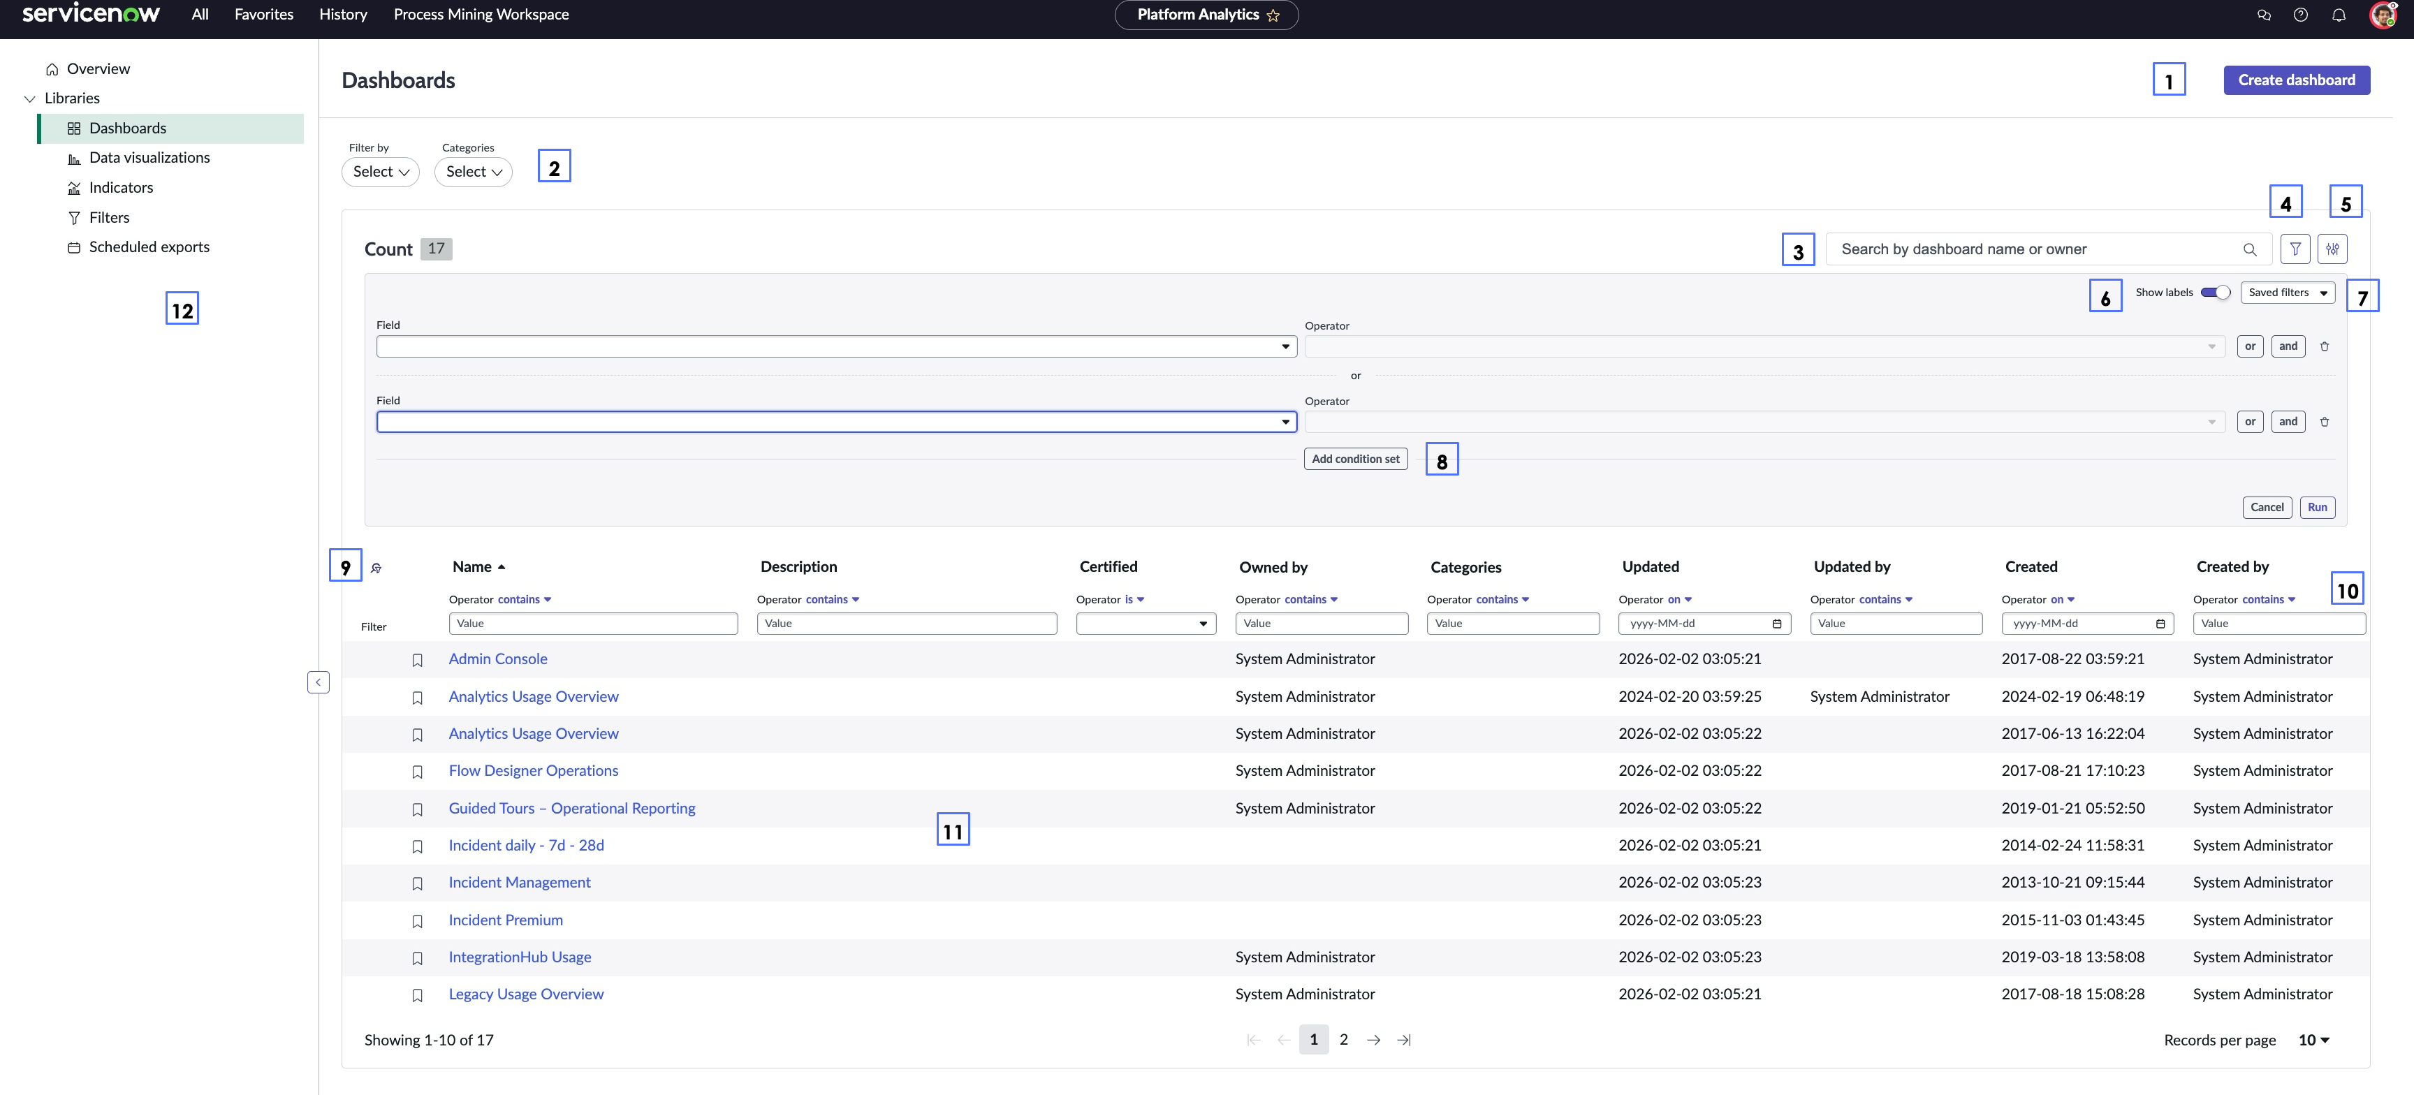Change Records per page dropdown
Viewport: 2414px width, 1095px height.
[2313, 1040]
